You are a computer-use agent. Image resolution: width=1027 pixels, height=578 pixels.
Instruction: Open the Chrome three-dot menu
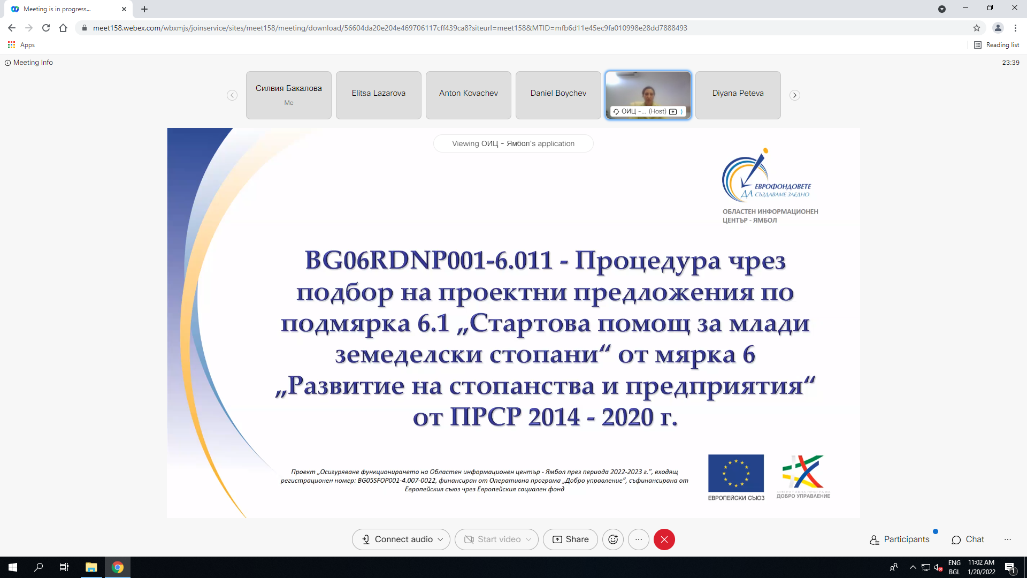point(1015,28)
